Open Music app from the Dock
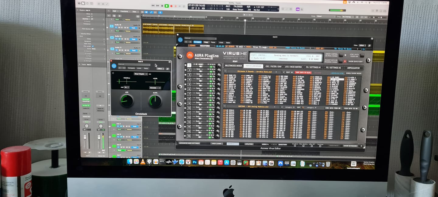This screenshot has height=197, width=438. pos(220,163)
